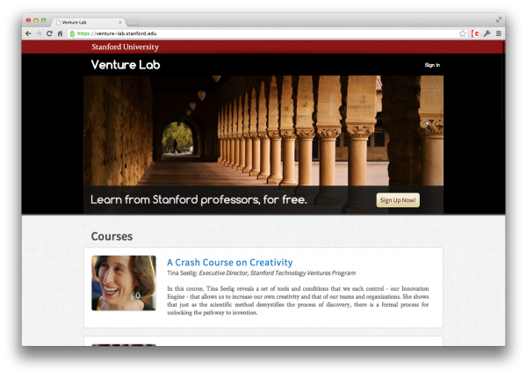Select the second slideshow indicator dot

coord(427,132)
